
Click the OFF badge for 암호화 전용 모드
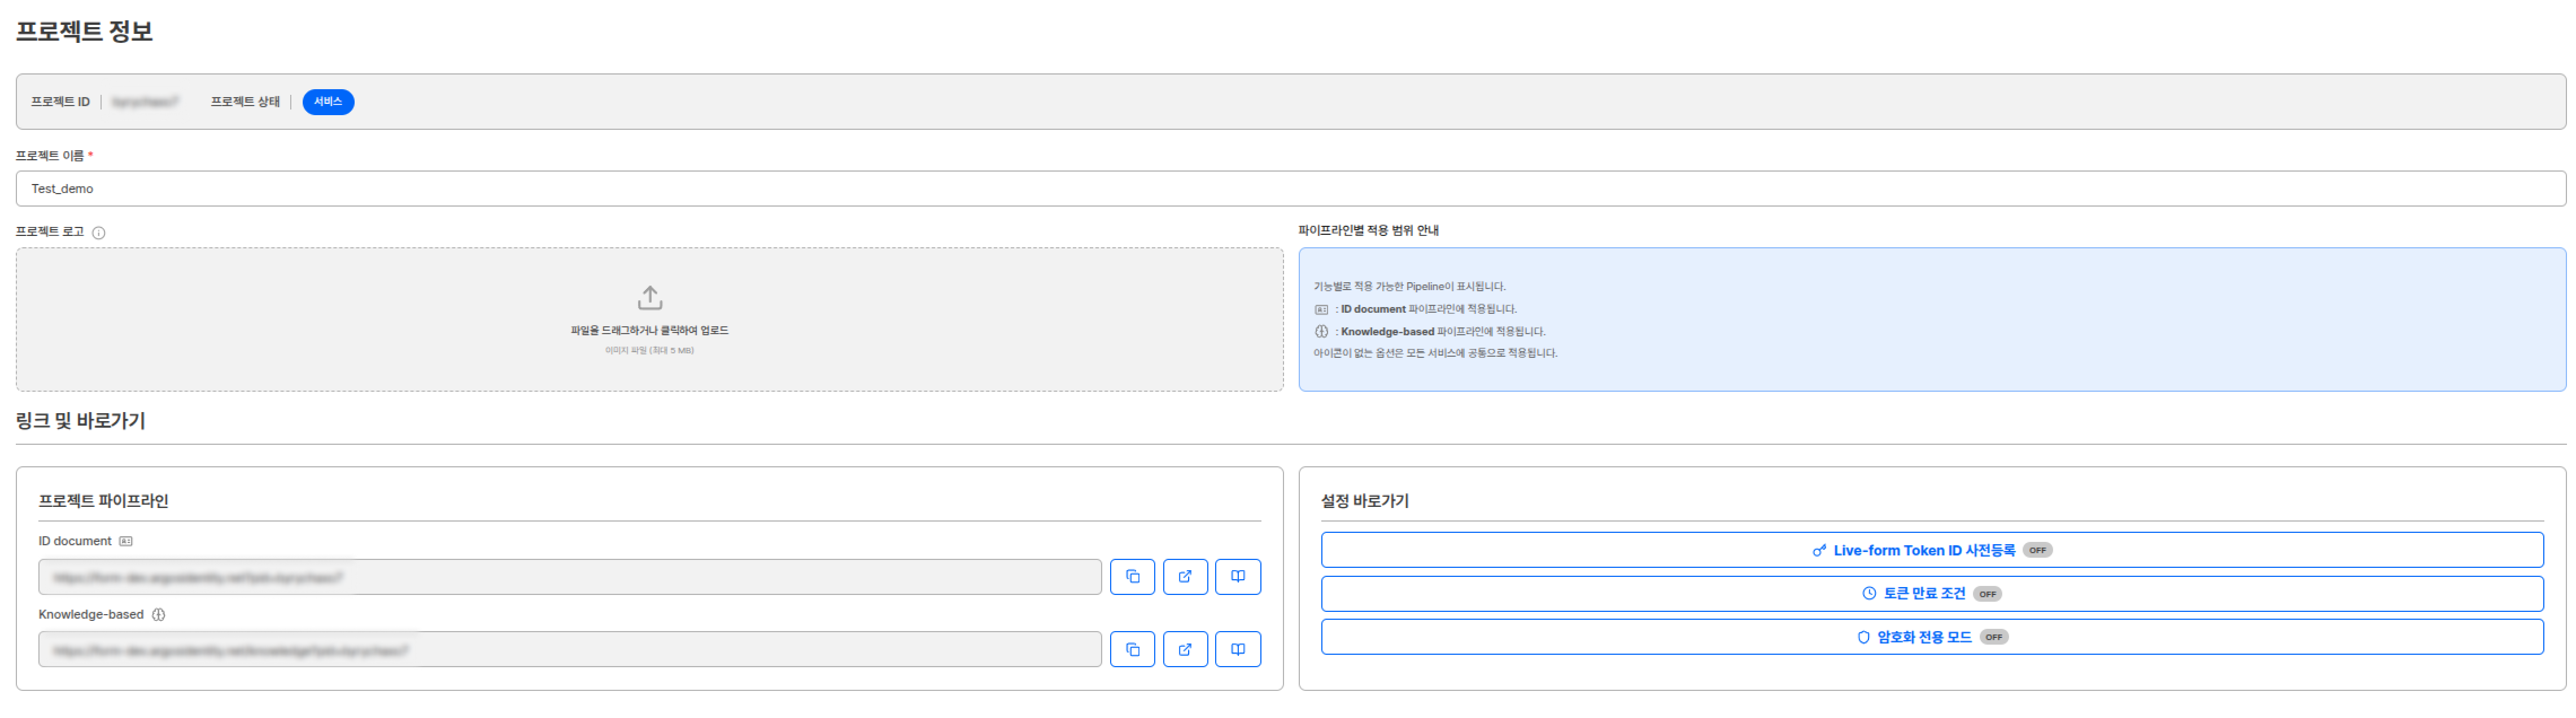(x=1994, y=638)
